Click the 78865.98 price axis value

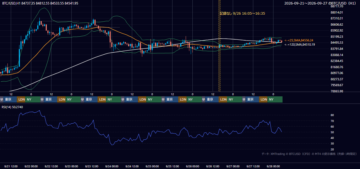click(337, 91)
